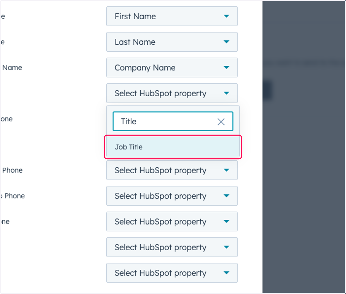This screenshot has width=346, height=294.
Task: Open the HubSpot property dropdown directly below Job Title
Action: pos(172,170)
